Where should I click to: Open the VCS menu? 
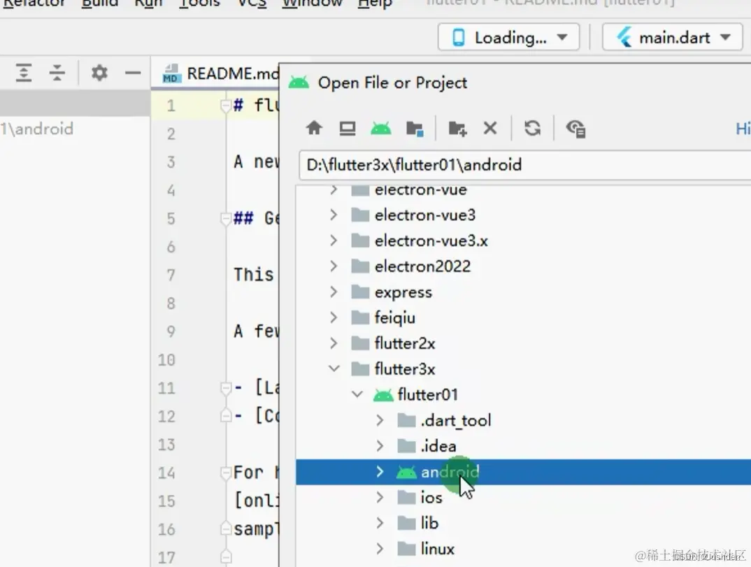pos(252,3)
